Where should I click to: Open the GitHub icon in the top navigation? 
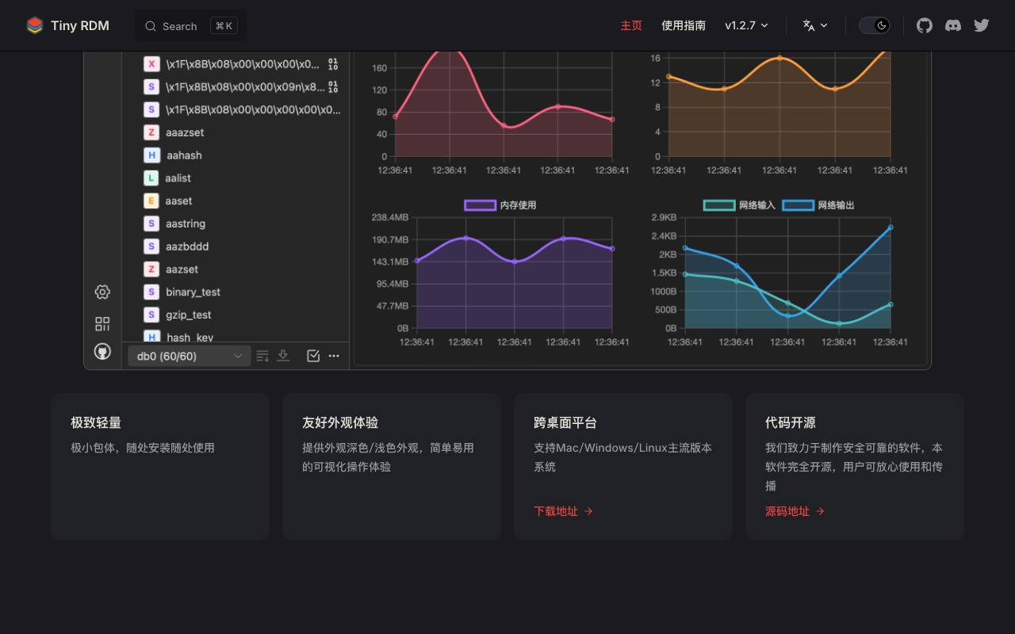pyautogui.click(x=925, y=25)
